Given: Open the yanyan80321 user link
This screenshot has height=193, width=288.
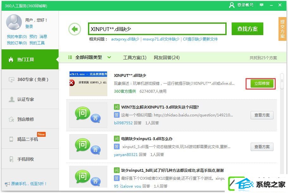Looking at the screenshot, I should tap(126, 155).
